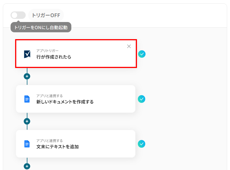Select the 文末にテキストを追加 title text

57,147
